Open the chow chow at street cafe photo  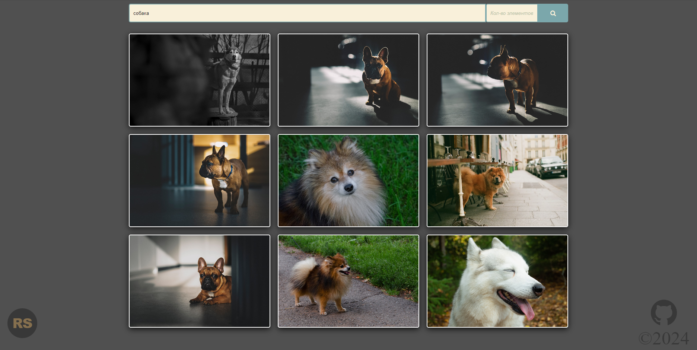(x=497, y=181)
